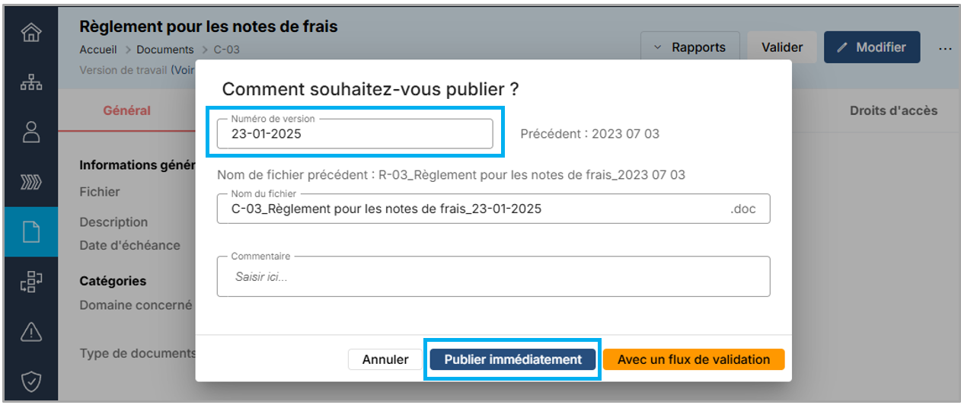
Task: Open the organization chart sidebar icon
Action: 31,82
